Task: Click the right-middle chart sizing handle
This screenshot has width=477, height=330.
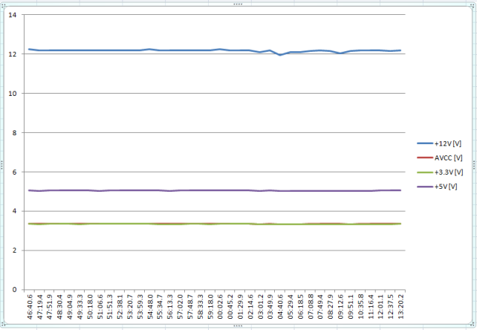Action: tap(474, 165)
